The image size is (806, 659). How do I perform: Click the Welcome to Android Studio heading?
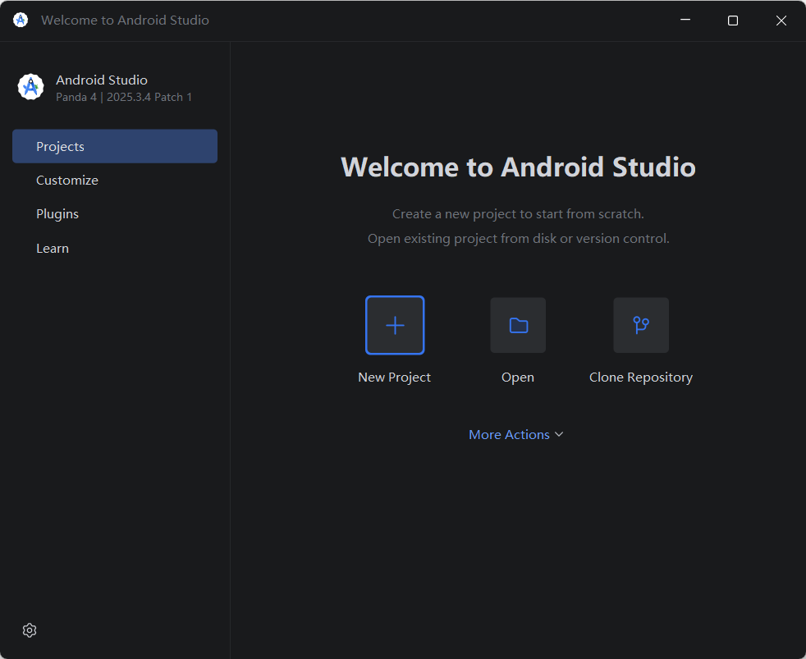coord(518,167)
